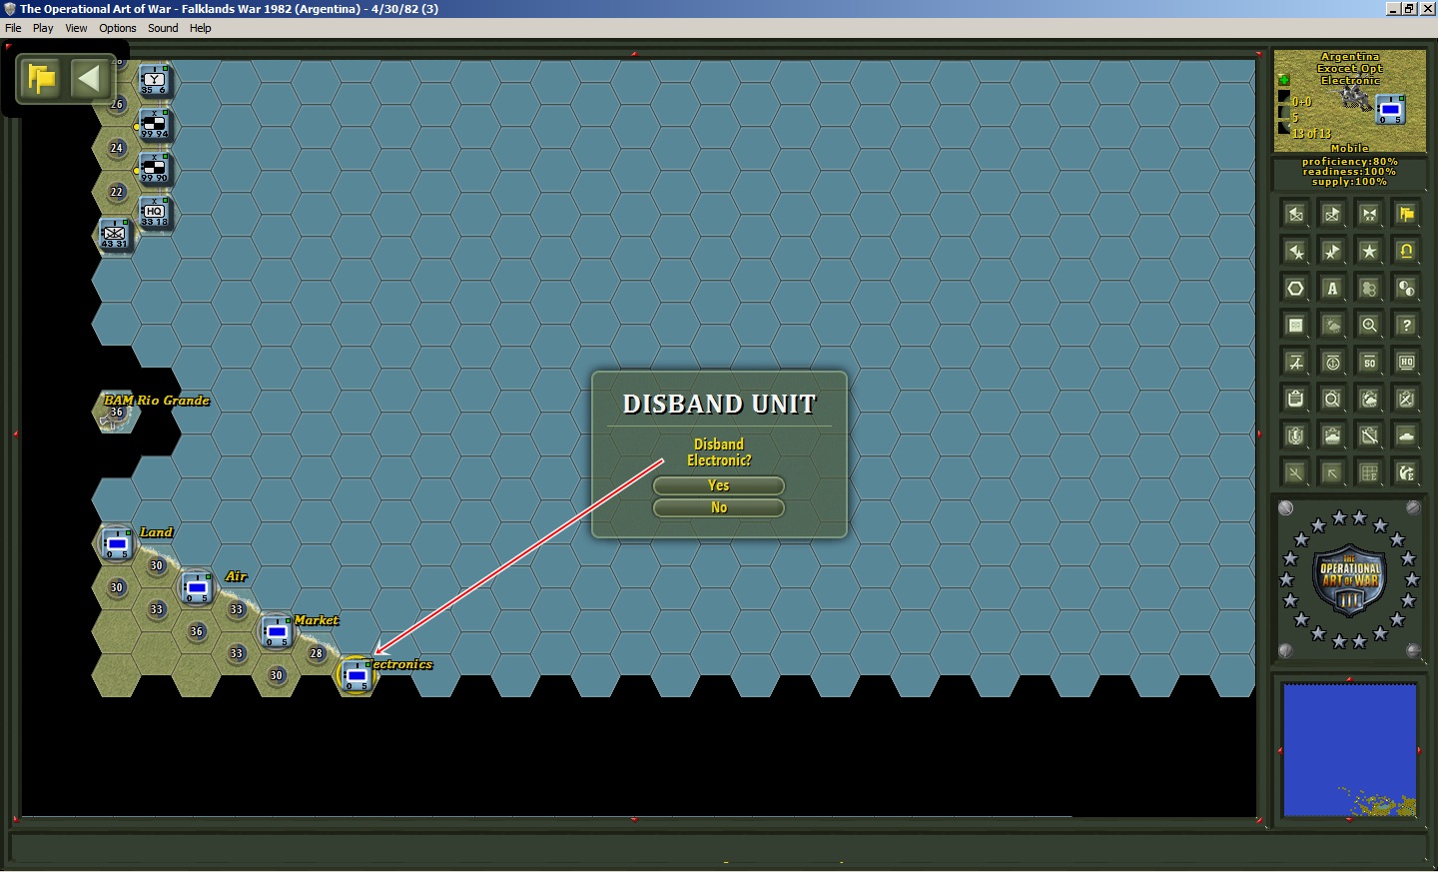Click the '50' icon button
Image resolution: width=1438 pixels, height=872 pixels.
coord(1369,362)
